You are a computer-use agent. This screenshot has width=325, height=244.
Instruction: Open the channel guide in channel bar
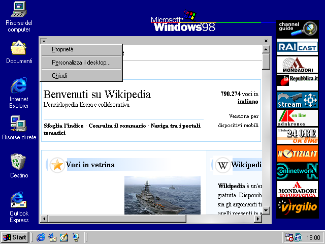297,28
